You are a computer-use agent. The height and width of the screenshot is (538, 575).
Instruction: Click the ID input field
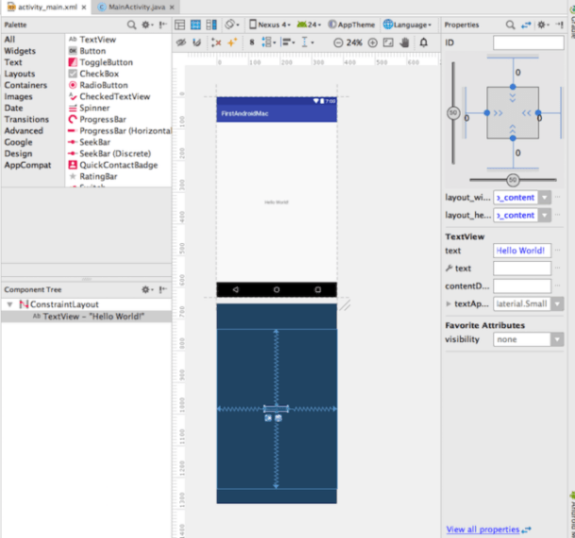tap(528, 43)
